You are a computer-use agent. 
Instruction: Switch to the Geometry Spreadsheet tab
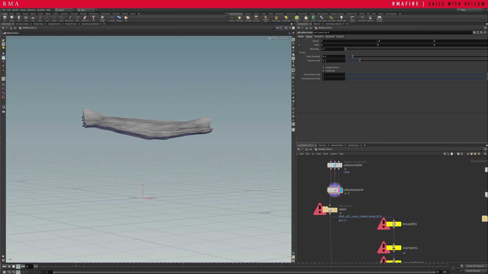click(x=90, y=24)
